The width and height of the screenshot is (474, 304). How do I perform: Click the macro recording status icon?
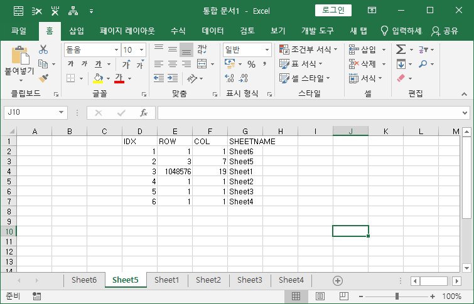click(x=37, y=296)
